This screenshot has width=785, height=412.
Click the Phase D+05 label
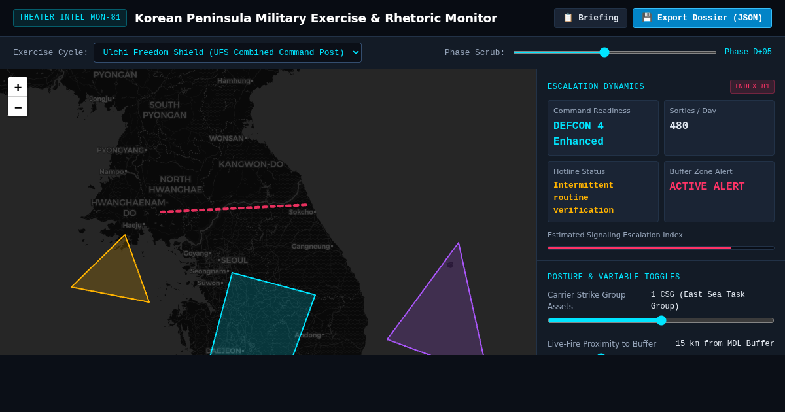point(748,52)
